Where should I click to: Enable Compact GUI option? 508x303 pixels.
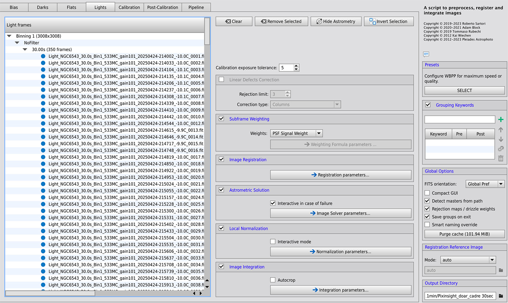427,193
